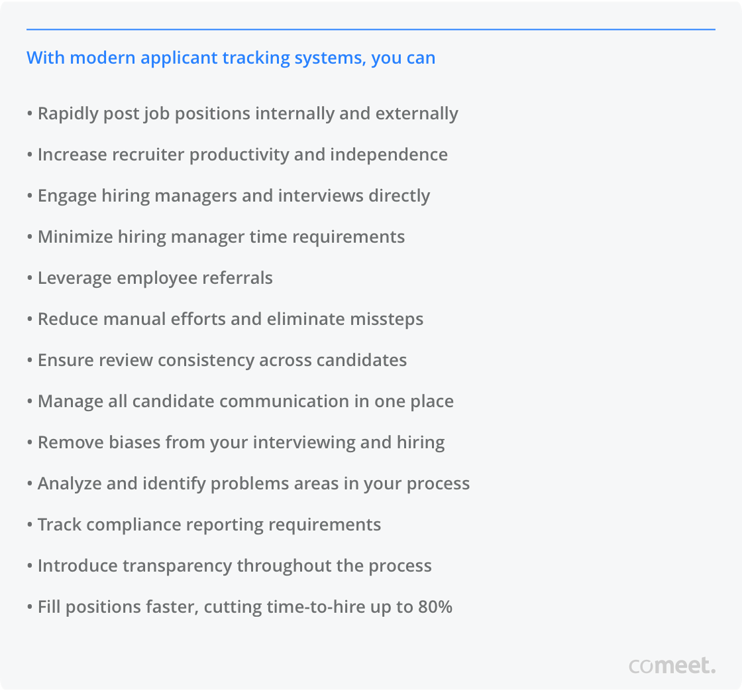The width and height of the screenshot is (742, 691).
Task: Click the reduce manual efforts bullet text
Action: 231,319
